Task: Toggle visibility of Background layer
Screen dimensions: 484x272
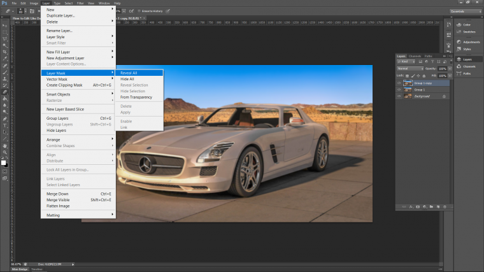Action: (399, 96)
